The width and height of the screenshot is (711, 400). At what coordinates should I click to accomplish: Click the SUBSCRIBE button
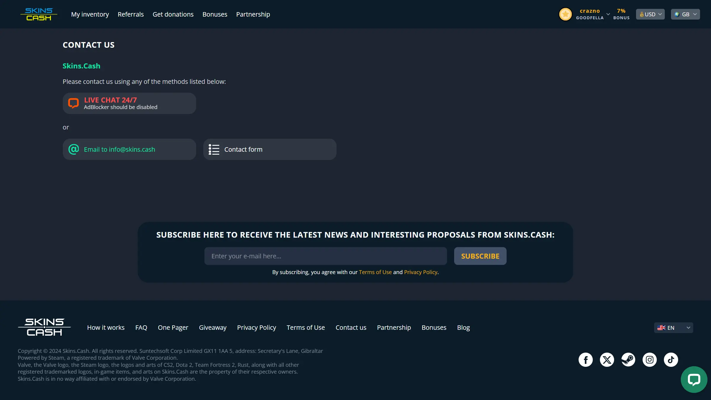pyautogui.click(x=480, y=256)
